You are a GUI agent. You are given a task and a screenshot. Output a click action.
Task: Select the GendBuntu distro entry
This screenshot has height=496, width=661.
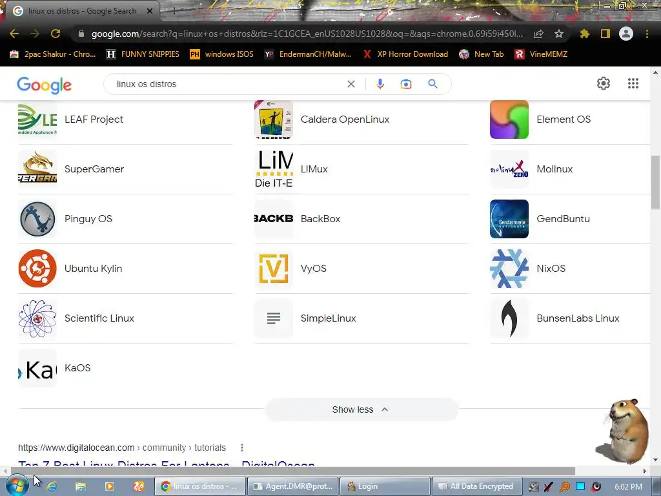pyautogui.click(x=570, y=218)
